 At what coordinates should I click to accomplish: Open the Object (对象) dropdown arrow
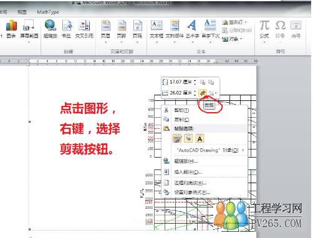coord(241,39)
